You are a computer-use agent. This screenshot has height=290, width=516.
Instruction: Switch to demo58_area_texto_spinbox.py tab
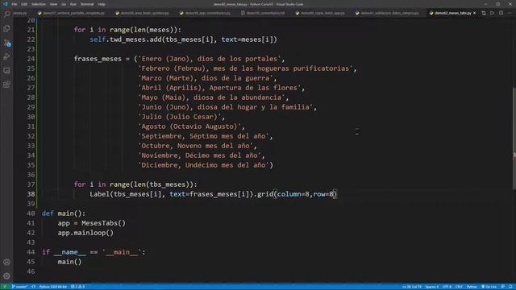pyautogui.click(x=144, y=13)
